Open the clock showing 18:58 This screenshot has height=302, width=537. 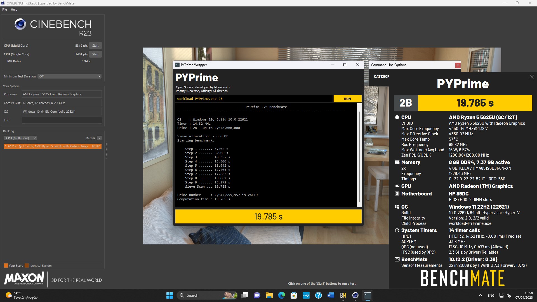pyautogui.click(x=524, y=295)
